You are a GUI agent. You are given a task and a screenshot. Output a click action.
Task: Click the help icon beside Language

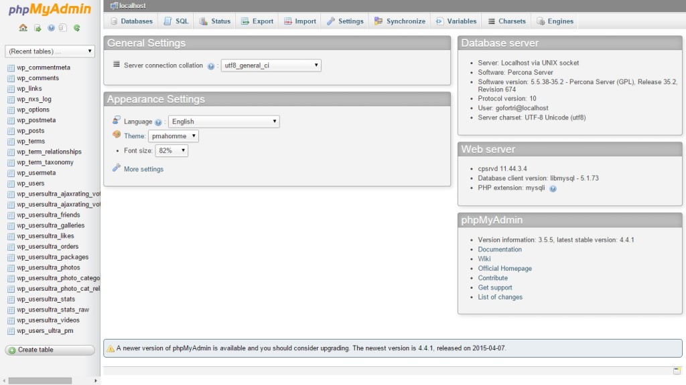158,122
